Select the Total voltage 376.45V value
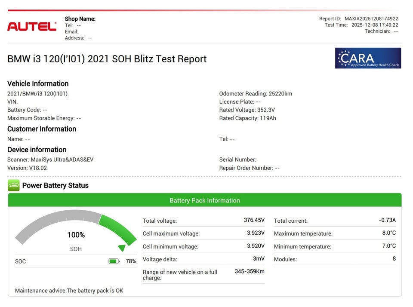Screen dimensions: 413x307 coord(254,220)
